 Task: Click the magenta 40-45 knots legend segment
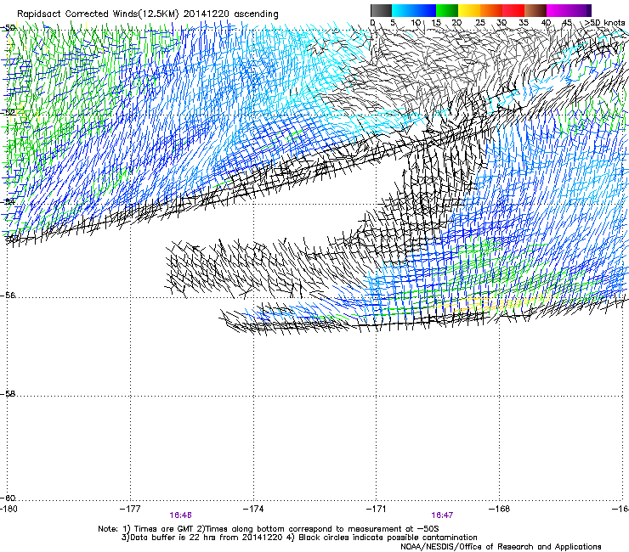tap(558, 10)
